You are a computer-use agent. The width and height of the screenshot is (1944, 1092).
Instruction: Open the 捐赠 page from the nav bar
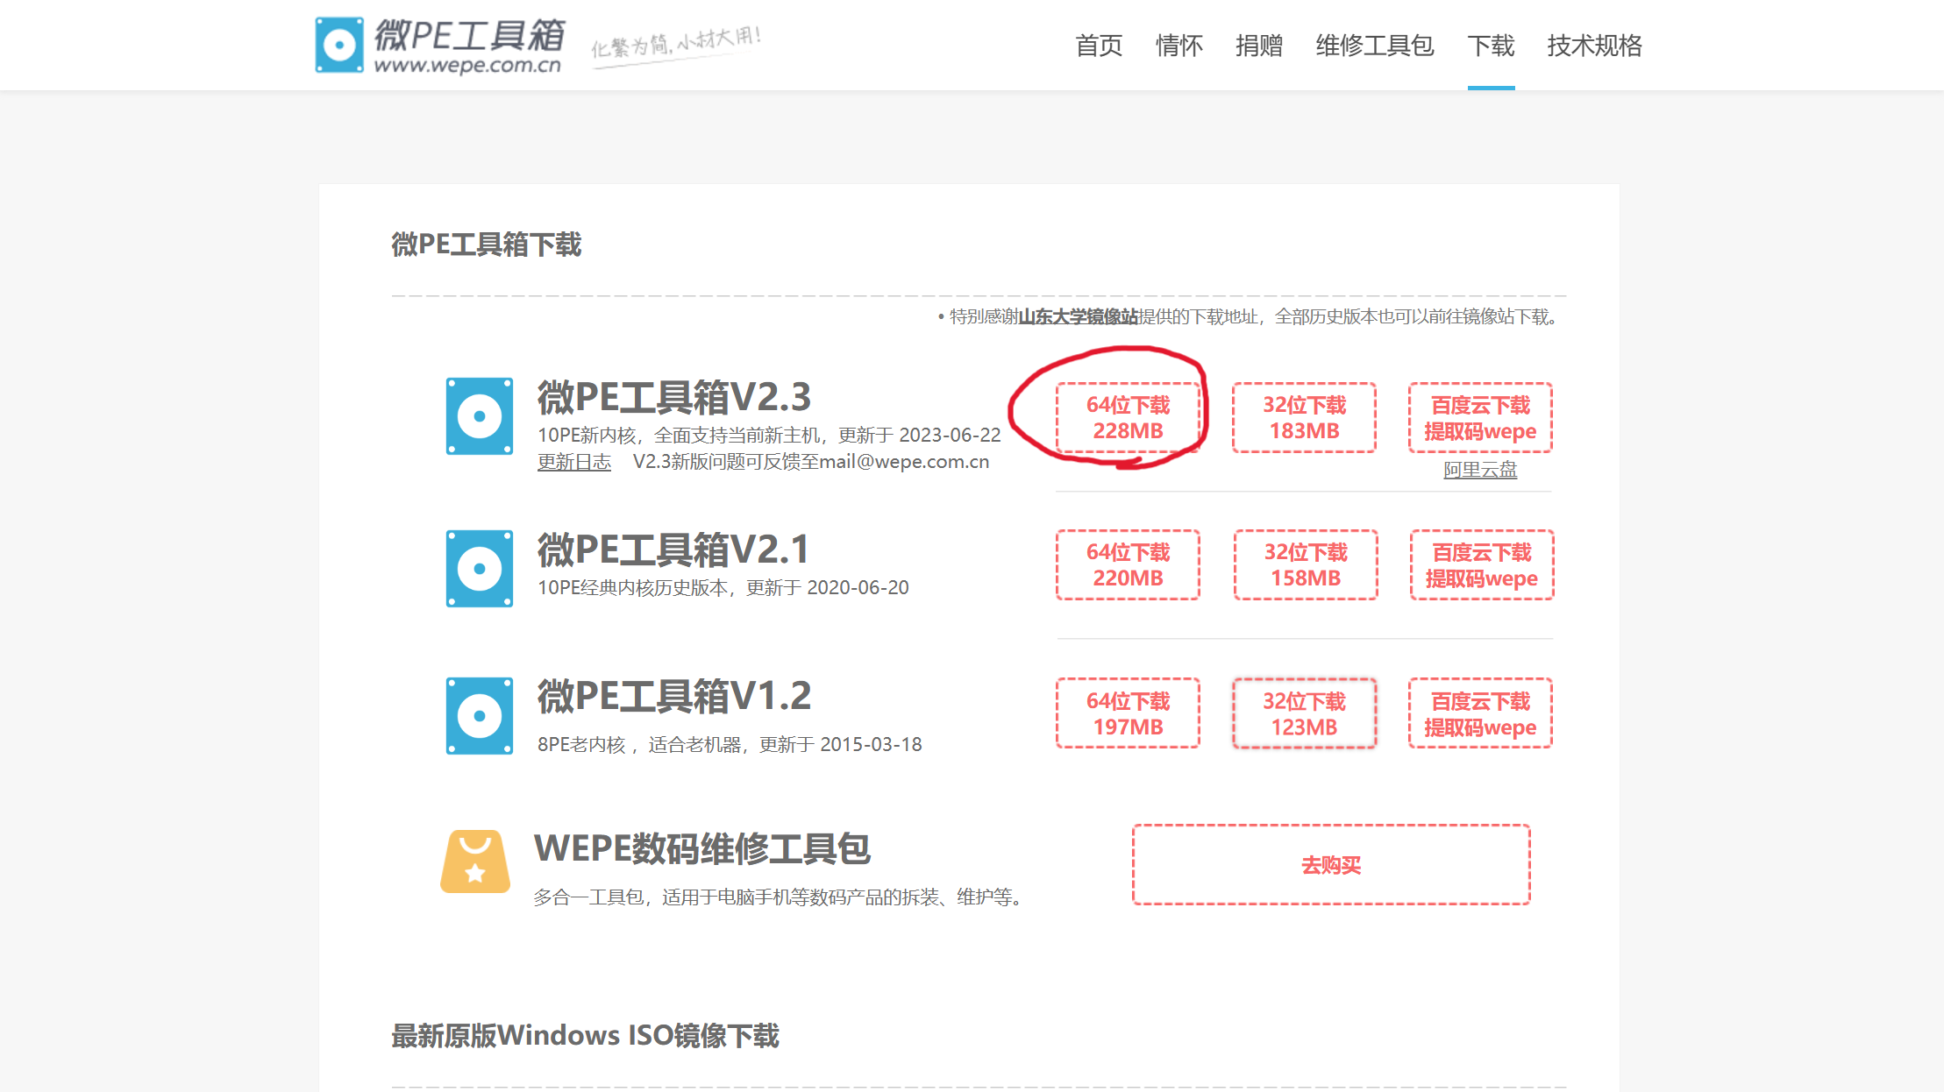click(x=1258, y=46)
